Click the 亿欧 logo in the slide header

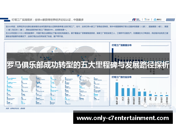[x=147, y=19]
